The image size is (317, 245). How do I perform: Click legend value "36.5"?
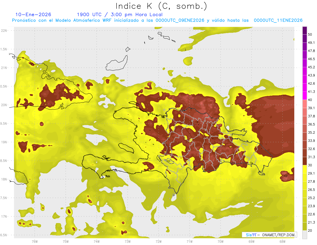311,124
